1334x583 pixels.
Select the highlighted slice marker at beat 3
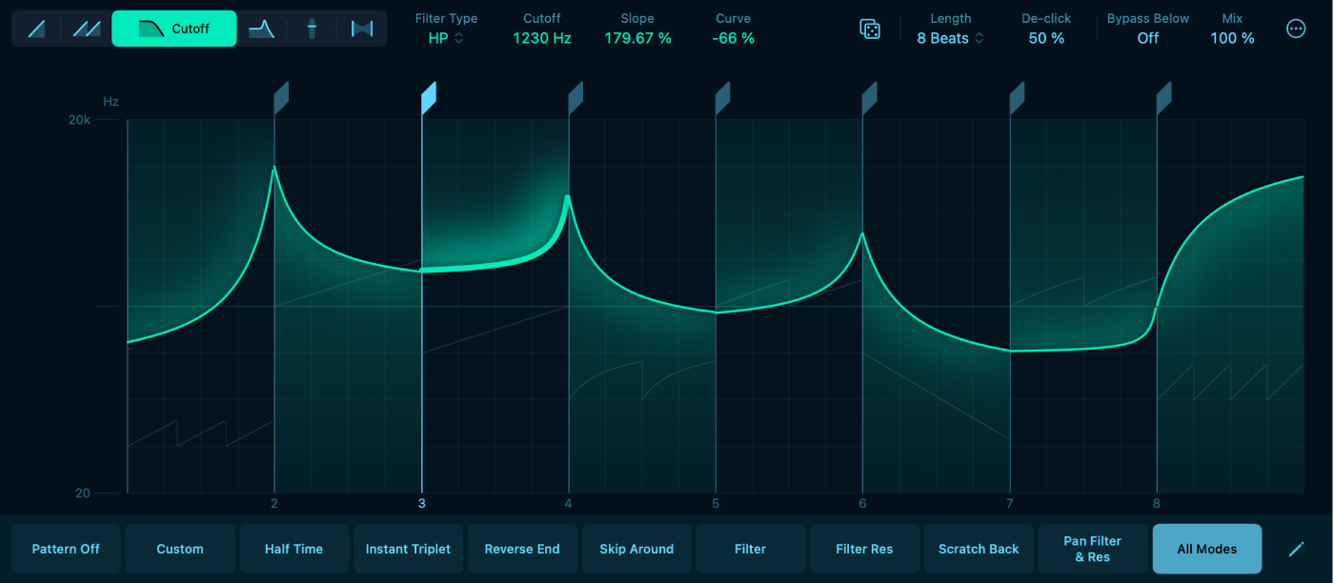(428, 98)
